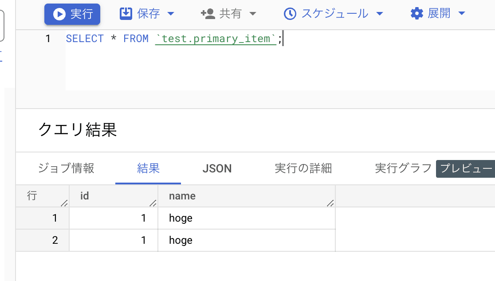495x281 pixels.
Task: Click the schedule clock icon
Action: (x=290, y=14)
